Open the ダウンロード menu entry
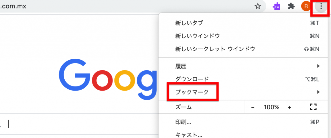 (x=242, y=79)
